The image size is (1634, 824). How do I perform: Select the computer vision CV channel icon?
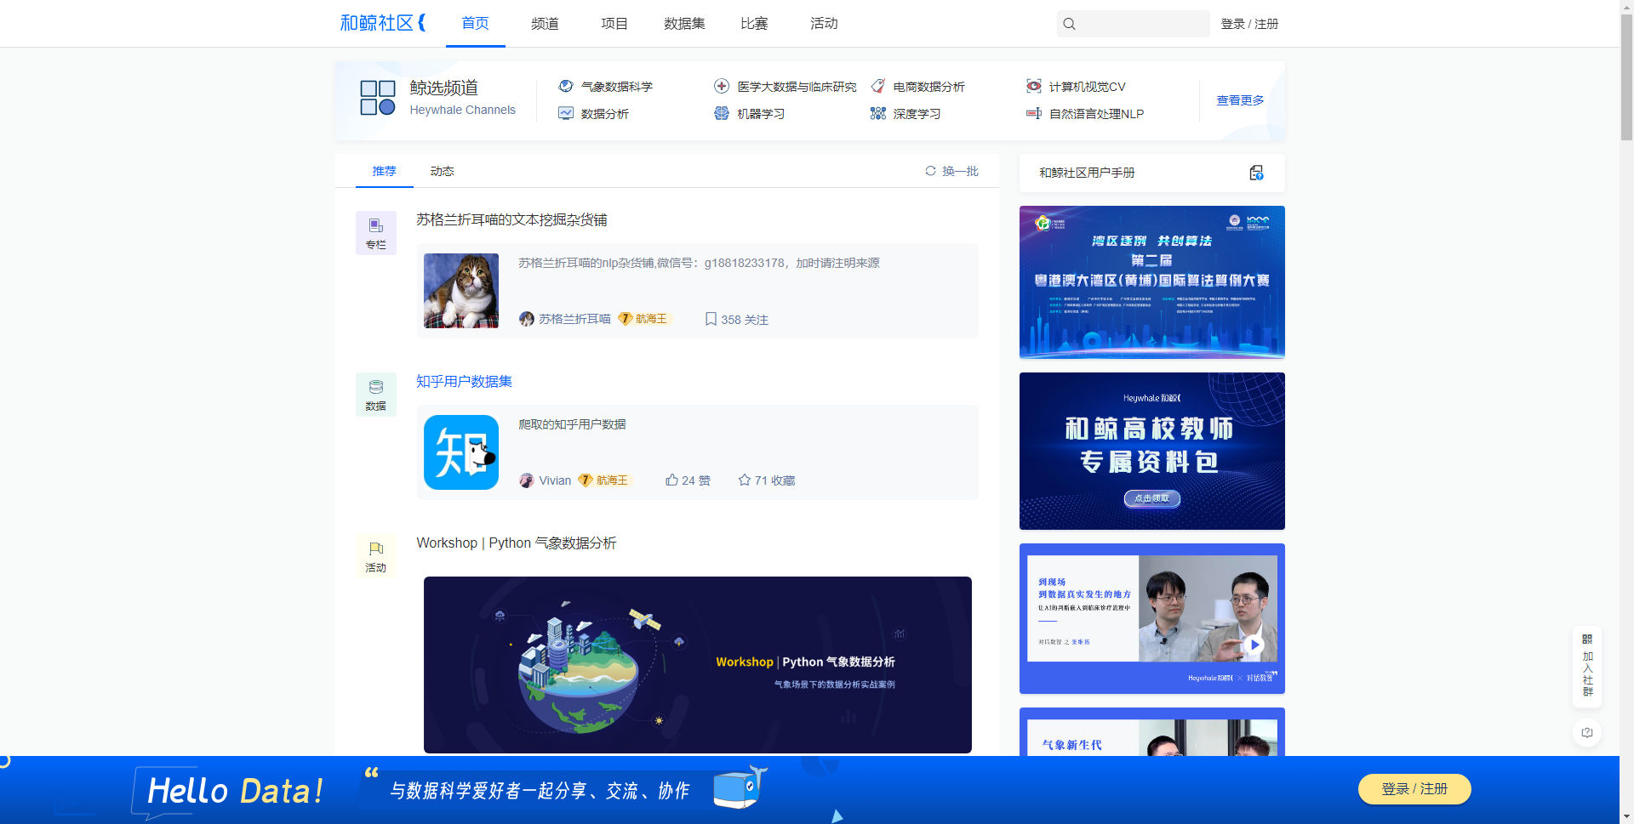point(1034,87)
